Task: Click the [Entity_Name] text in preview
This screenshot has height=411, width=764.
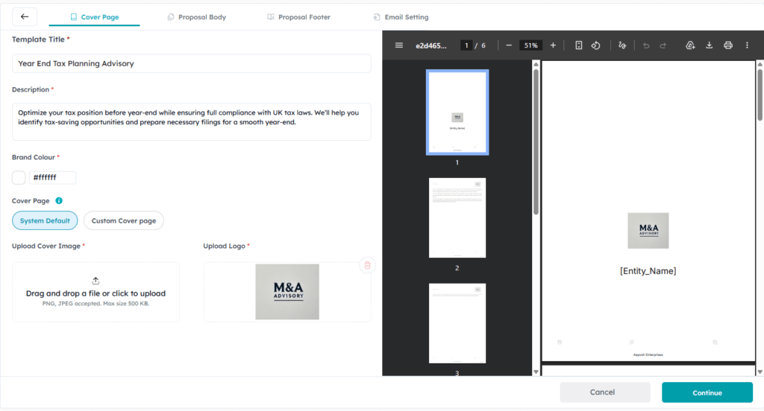Action: 648,271
